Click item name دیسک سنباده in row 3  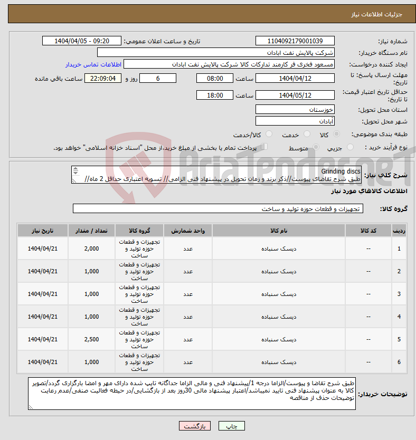click(x=279, y=294)
